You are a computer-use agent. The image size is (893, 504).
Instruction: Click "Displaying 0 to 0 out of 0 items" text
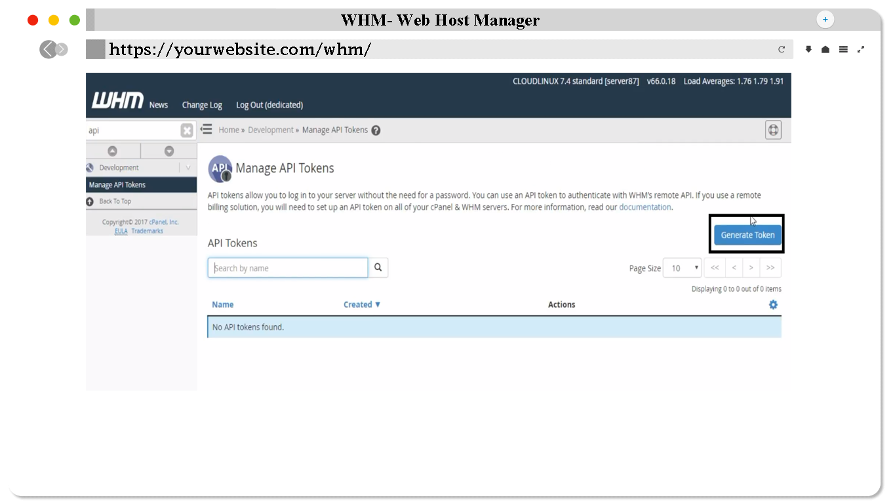point(736,289)
